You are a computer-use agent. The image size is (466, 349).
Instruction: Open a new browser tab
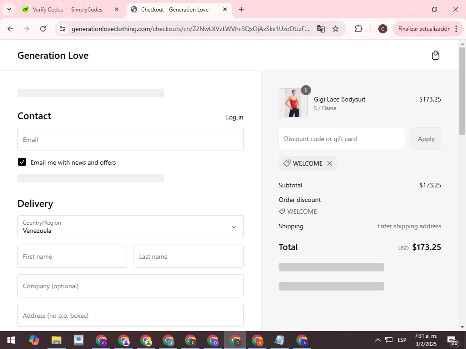241,9
